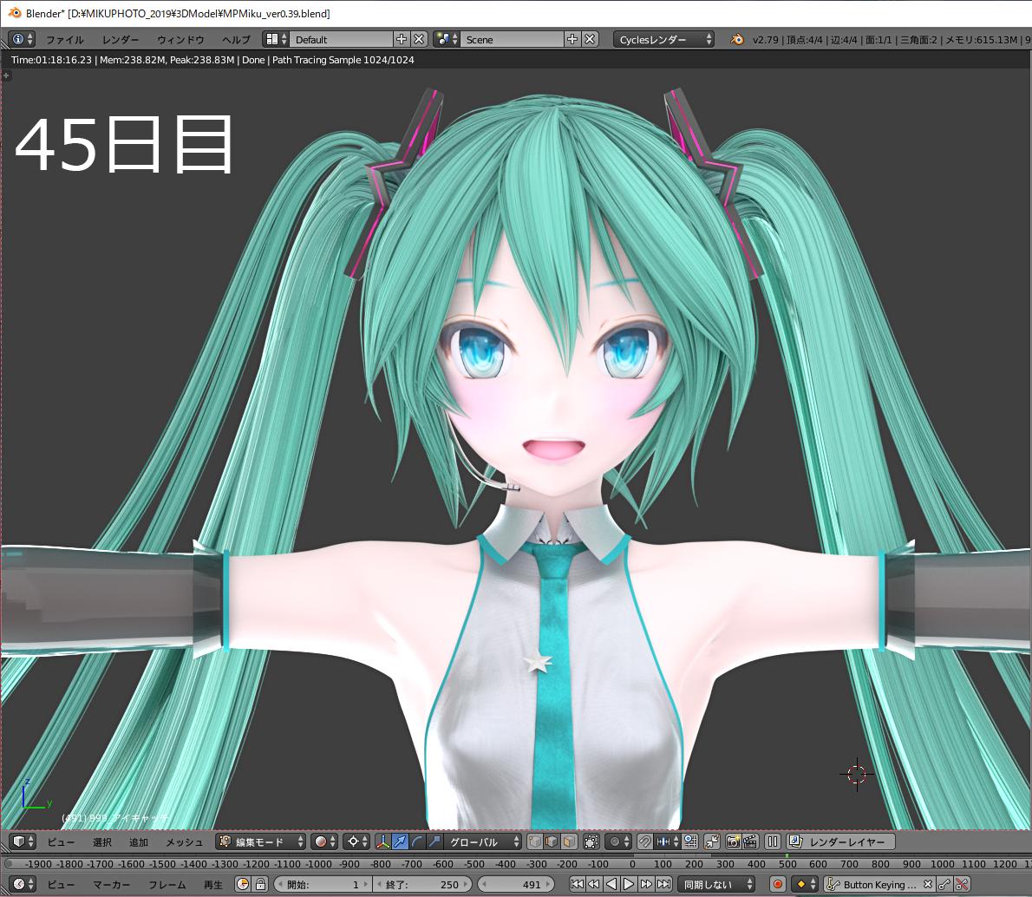Play the animation forward
1032x897 pixels.
pos(629,884)
